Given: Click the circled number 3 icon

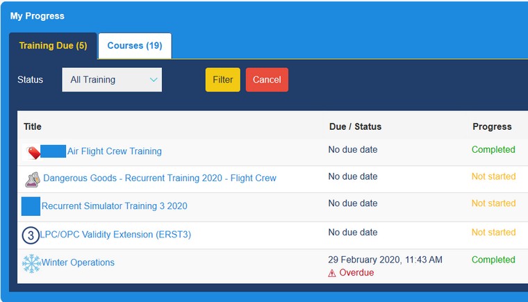Looking at the screenshot, I should [x=31, y=235].
